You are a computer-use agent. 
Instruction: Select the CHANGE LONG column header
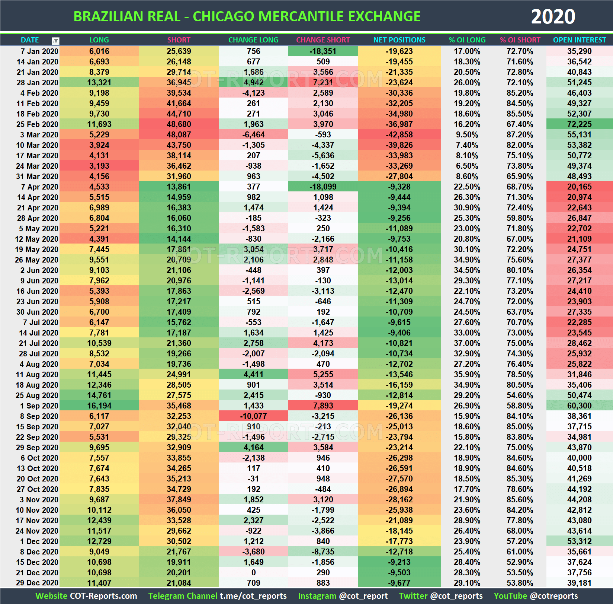[253, 40]
